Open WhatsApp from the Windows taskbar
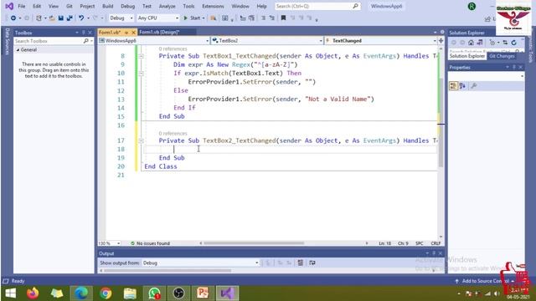This screenshot has width=536, height=301. point(154,293)
